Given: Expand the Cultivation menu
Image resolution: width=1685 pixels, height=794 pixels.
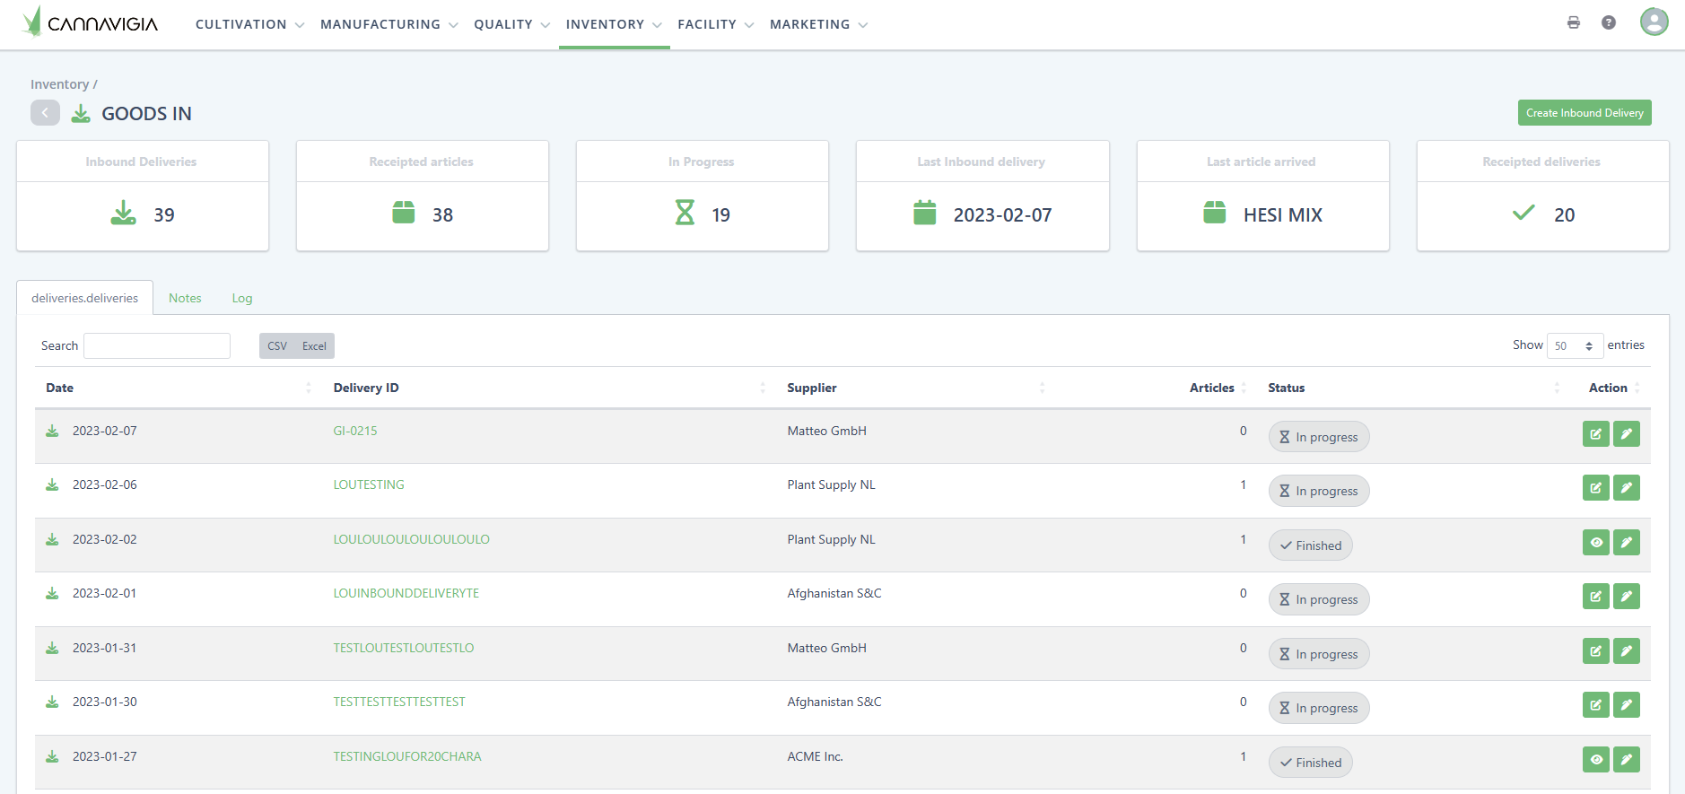Looking at the screenshot, I should pos(249,24).
